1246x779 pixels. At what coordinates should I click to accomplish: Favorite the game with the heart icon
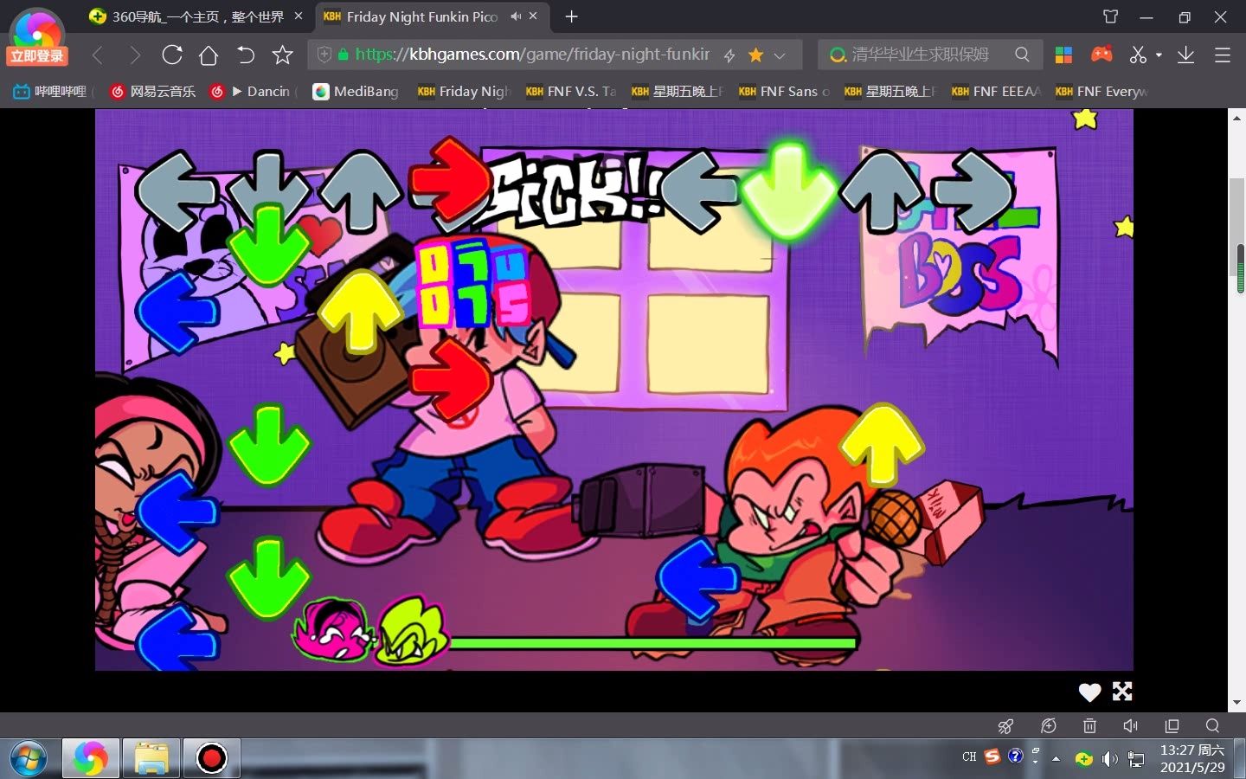click(x=1089, y=692)
